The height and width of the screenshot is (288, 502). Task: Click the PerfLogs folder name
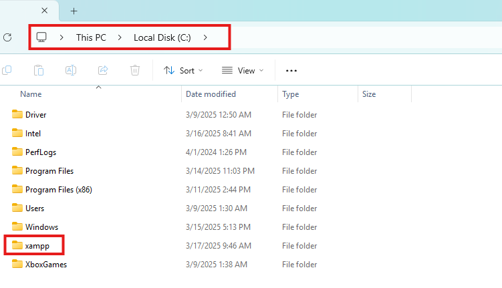(41, 152)
